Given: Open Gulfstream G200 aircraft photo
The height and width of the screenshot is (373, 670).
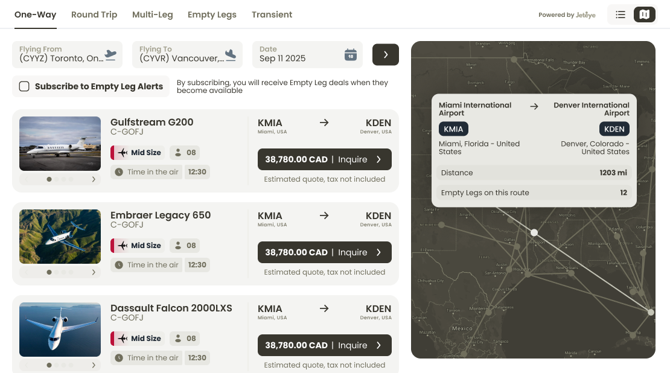Looking at the screenshot, I should point(60,144).
